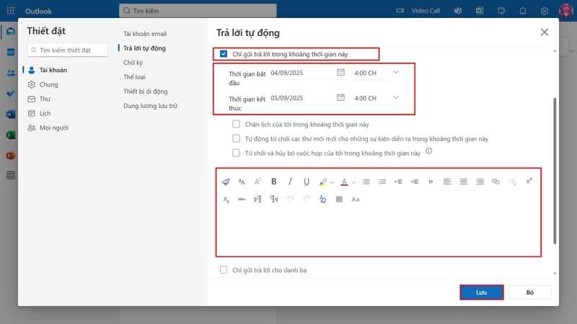Expand the end time 4:00 CH dropdown

(x=396, y=97)
